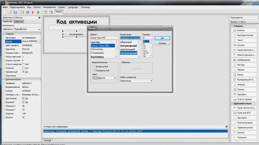This screenshot has width=259, height=145.
Task: Switch to the Console tab
Action: (x=48, y=141)
